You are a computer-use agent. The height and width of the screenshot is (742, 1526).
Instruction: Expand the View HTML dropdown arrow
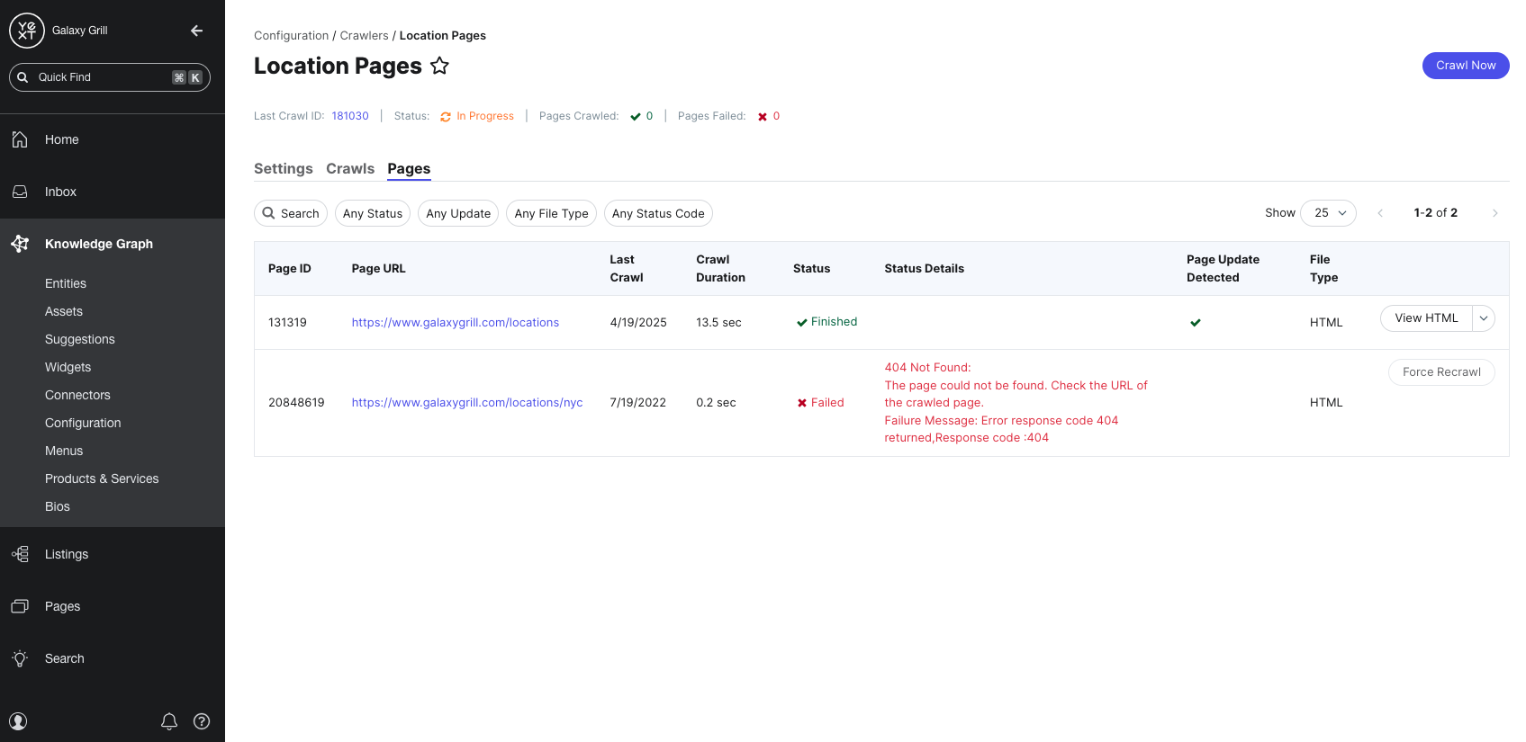pyautogui.click(x=1484, y=318)
